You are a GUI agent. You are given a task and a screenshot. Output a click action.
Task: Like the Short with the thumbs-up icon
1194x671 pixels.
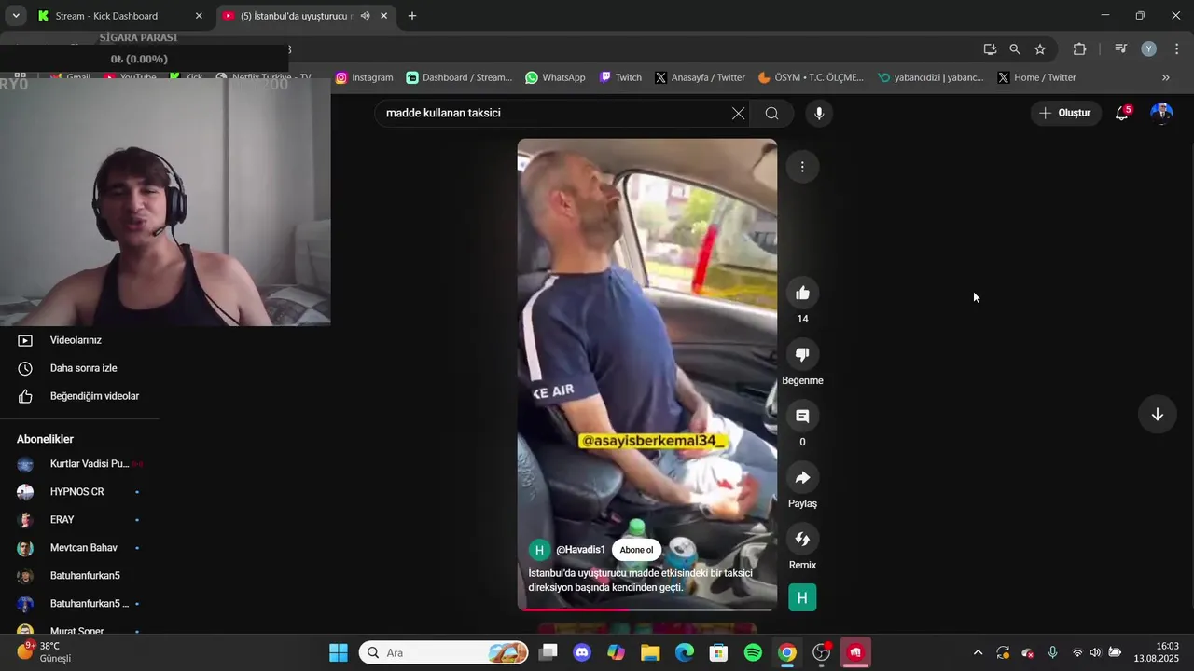(802, 293)
